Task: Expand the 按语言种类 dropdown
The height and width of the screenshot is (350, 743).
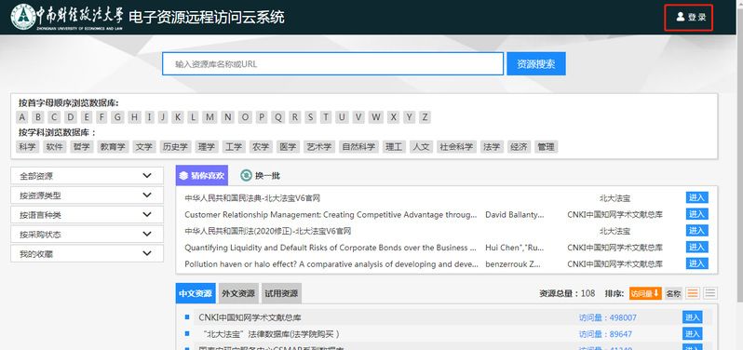Action: point(88,214)
